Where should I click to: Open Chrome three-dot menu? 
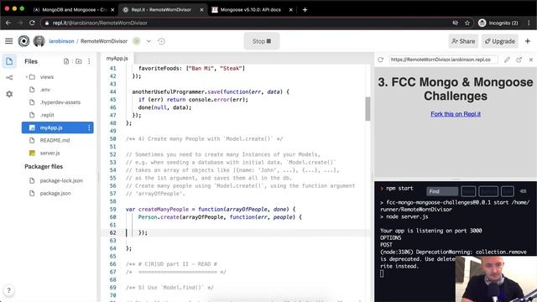(x=529, y=23)
